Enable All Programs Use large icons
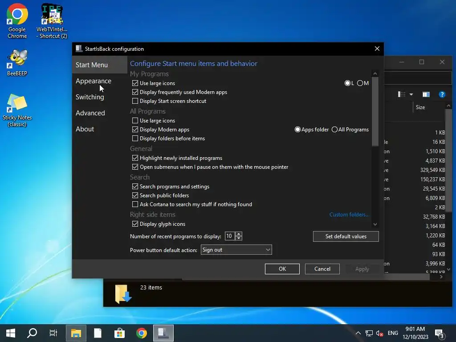 pos(135,120)
